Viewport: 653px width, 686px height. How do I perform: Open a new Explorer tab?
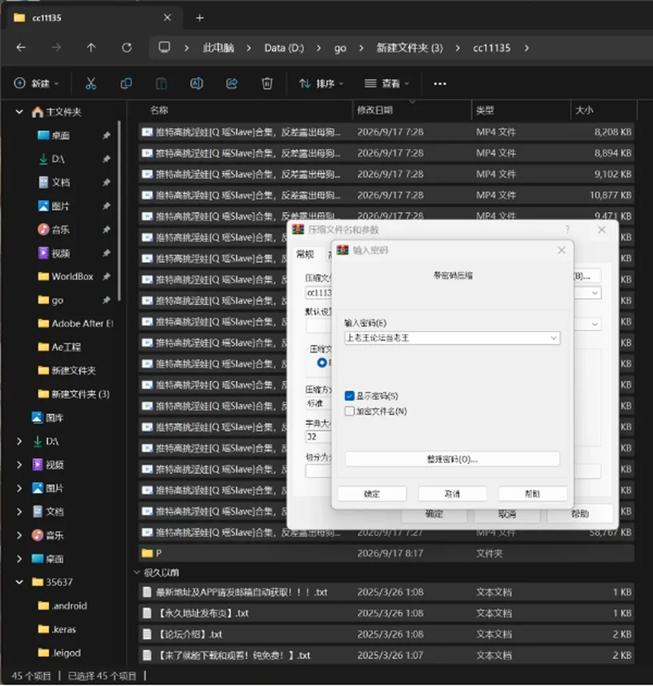200,18
